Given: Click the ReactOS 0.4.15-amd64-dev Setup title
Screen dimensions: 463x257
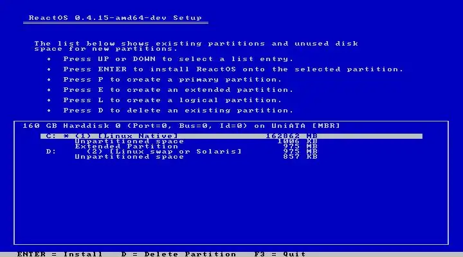Looking at the screenshot, I should click(115, 18).
